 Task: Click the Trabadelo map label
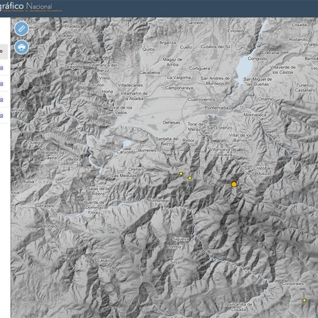64,35
